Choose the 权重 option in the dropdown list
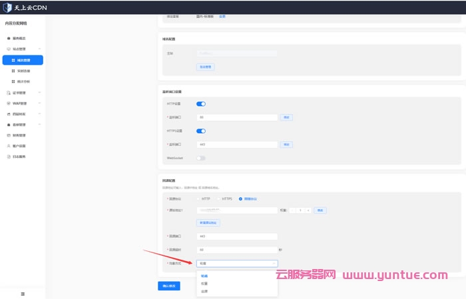 tap(204, 284)
